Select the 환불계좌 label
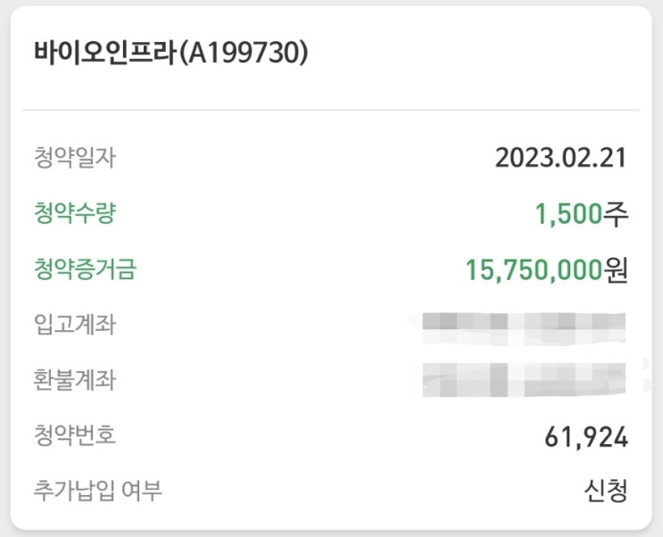Viewport: 663px width, 537px height. click(74, 380)
